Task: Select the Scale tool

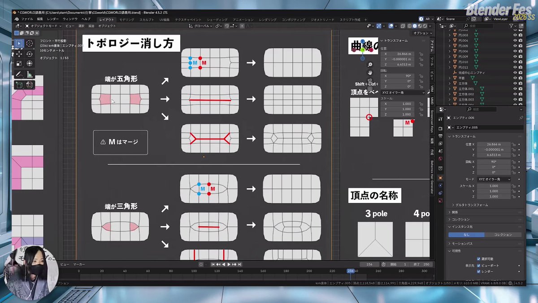Action: point(19,64)
